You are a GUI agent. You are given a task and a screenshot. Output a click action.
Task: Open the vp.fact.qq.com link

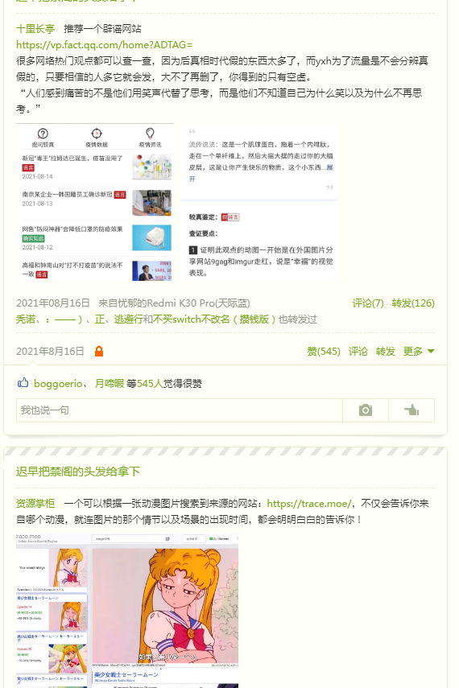click(105, 45)
